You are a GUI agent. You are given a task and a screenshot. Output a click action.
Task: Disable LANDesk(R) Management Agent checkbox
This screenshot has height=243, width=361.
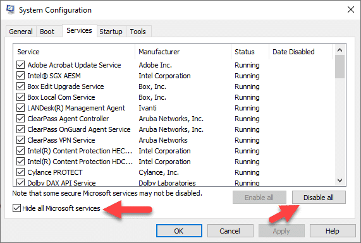pos(20,108)
